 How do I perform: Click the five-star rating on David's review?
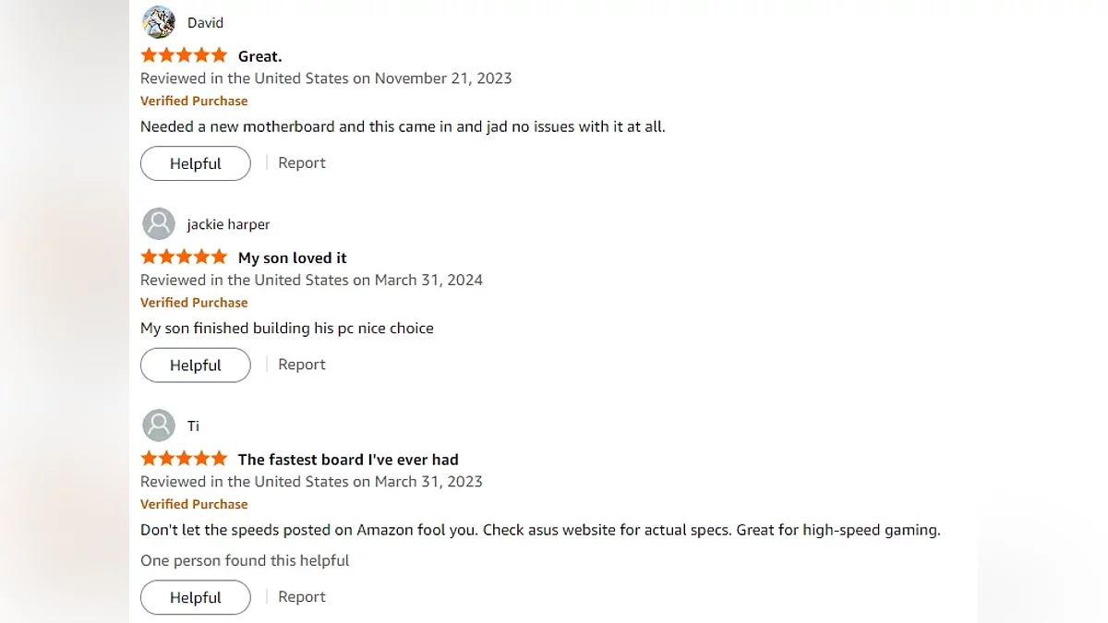tap(184, 55)
